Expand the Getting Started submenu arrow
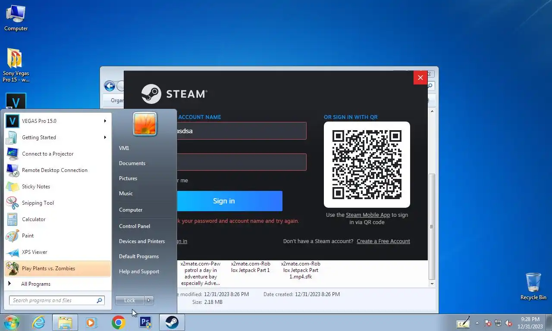552x331 pixels. click(105, 137)
